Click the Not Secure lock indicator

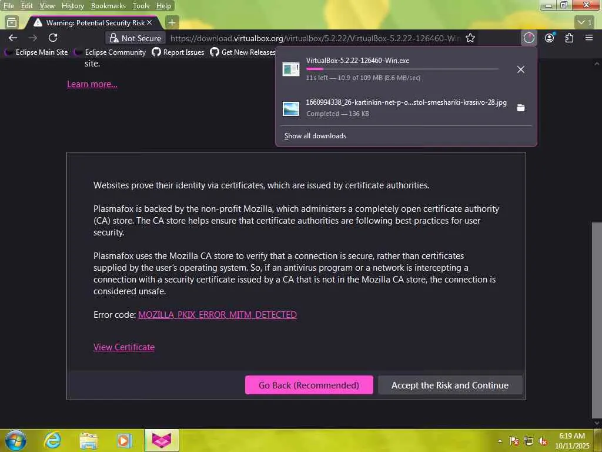[135, 38]
